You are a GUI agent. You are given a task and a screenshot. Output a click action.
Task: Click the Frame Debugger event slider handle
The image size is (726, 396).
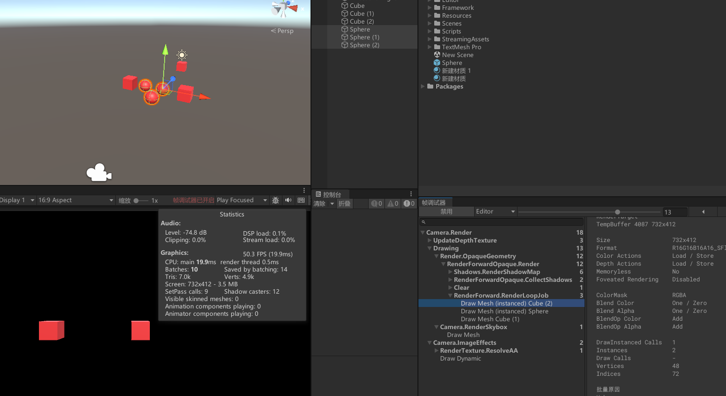(618, 212)
